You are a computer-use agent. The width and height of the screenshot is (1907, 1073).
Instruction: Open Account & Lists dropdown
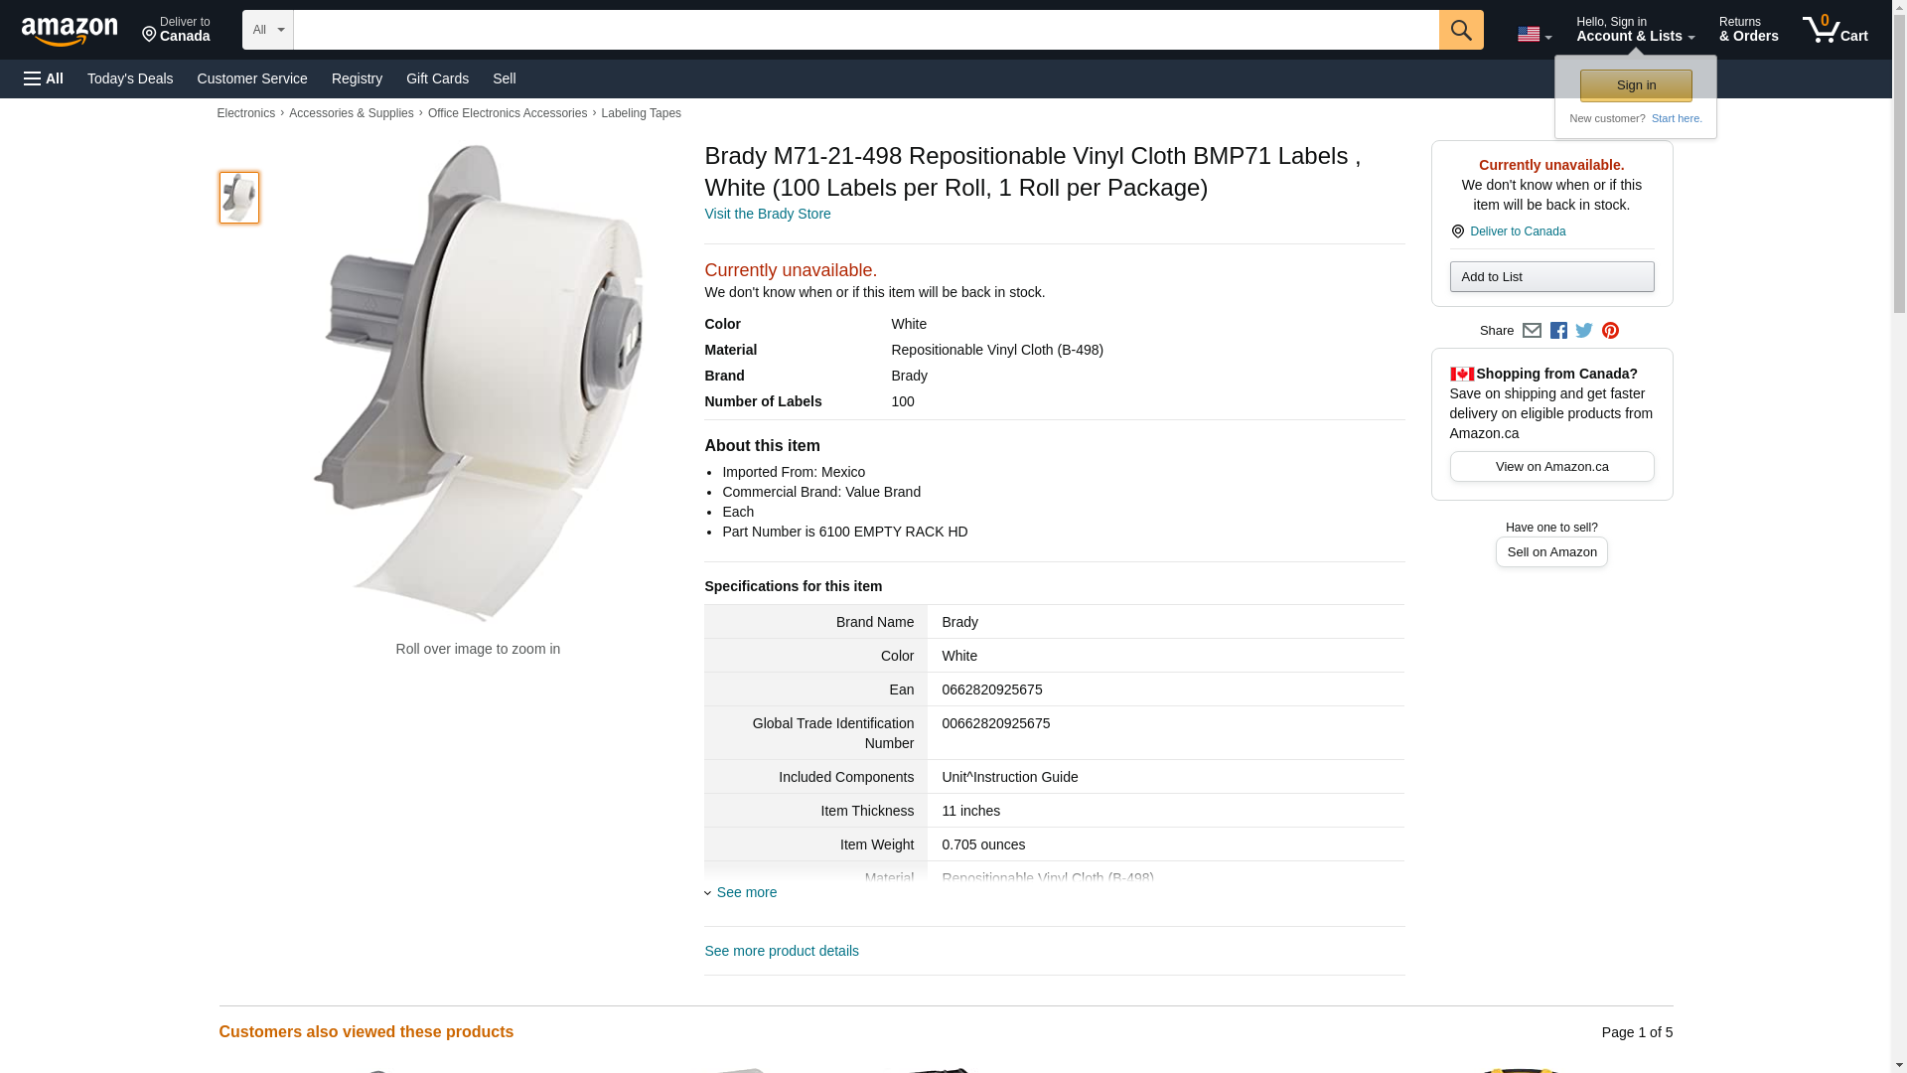point(1635,30)
